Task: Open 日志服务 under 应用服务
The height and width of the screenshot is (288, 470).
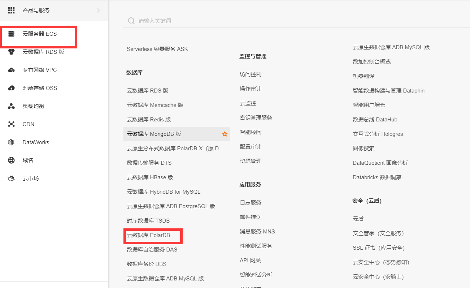Action: point(251,203)
